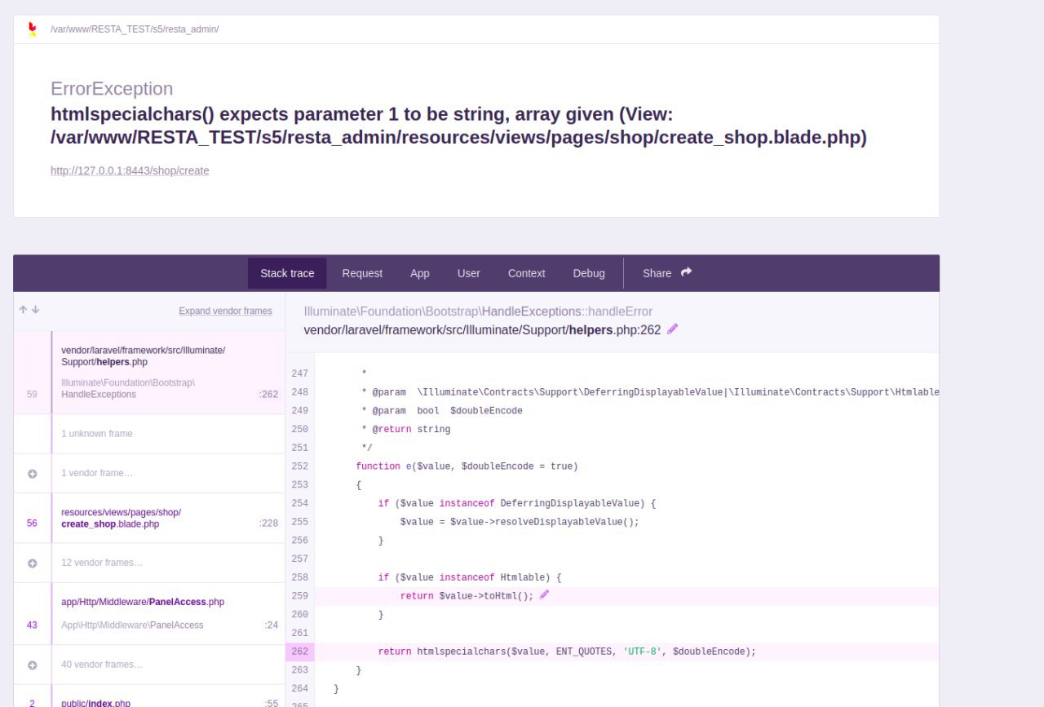Image resolution: width=1044 pixels, height=707 pixels.
Task: Expand the '40 vendor frames…' group
Action: (x=149, y=665)
